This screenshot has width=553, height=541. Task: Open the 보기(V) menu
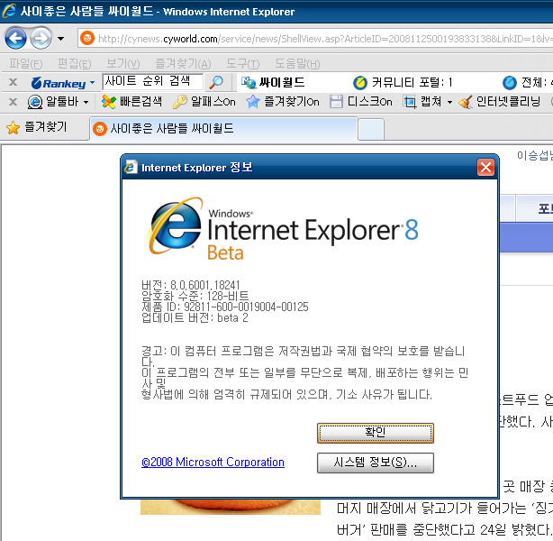123,64
